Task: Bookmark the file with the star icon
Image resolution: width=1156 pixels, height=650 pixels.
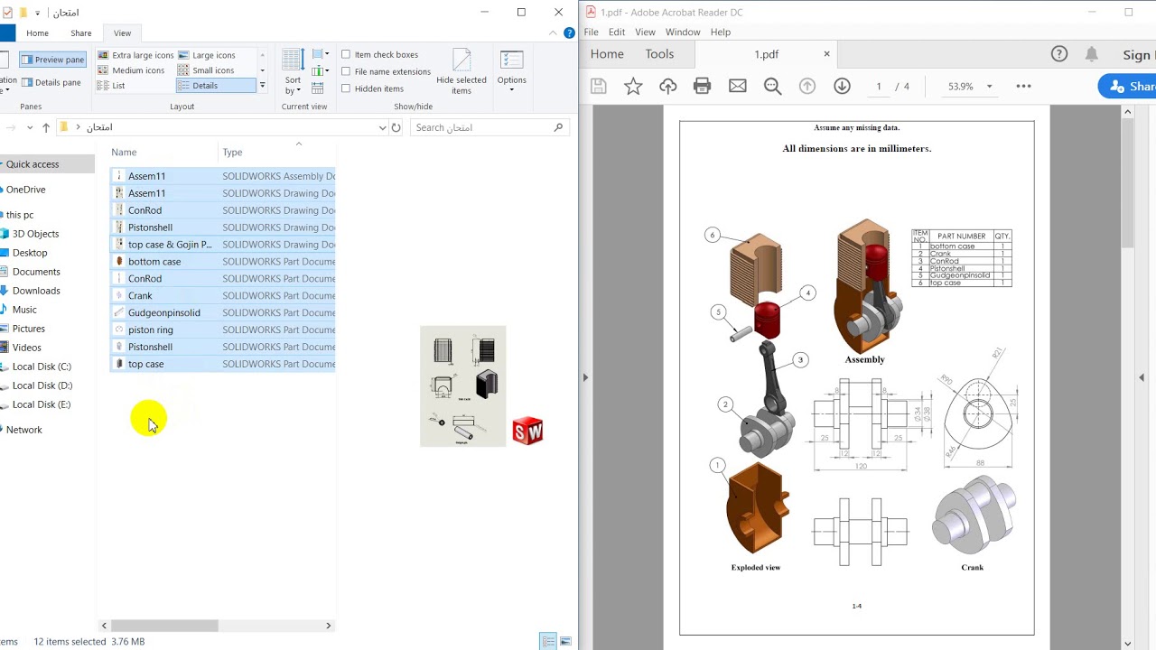Action: coord(633,87)
